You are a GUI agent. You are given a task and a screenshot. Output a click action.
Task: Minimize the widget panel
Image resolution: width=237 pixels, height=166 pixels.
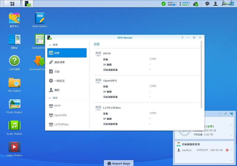click(220, 114)
